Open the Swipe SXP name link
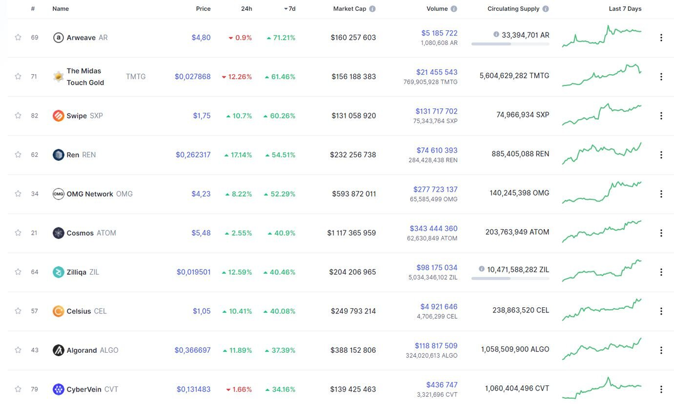Screen dimensions: 674x405 point(85,116)
